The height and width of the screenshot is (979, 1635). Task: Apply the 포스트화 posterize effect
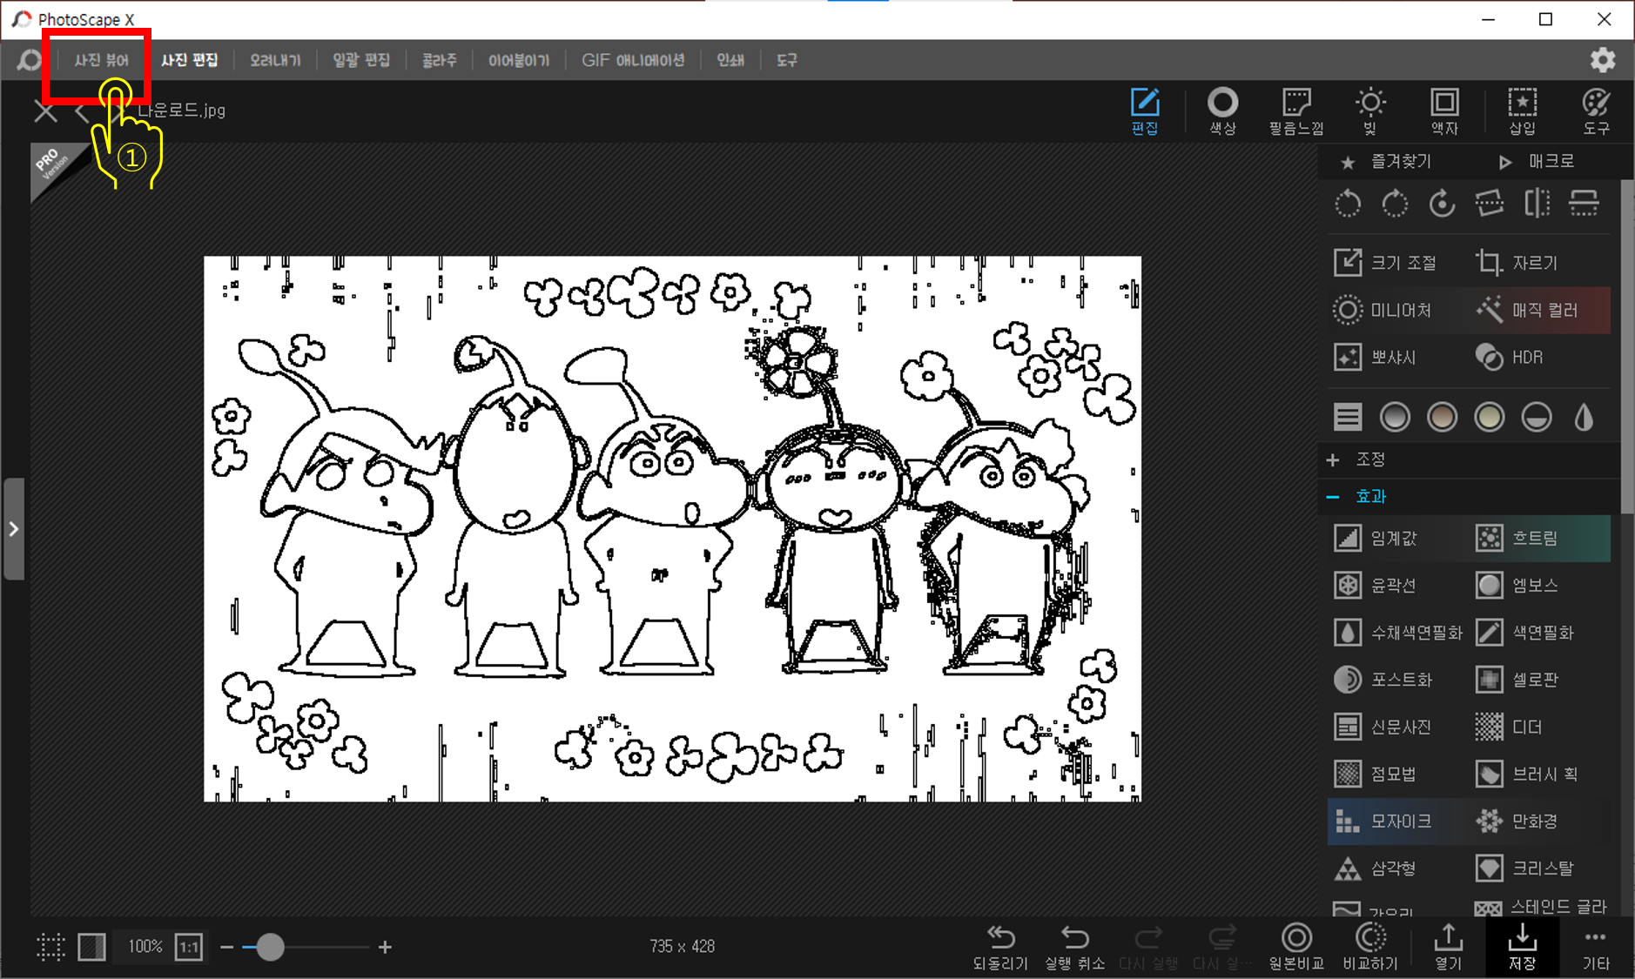tap(1383, 679)
